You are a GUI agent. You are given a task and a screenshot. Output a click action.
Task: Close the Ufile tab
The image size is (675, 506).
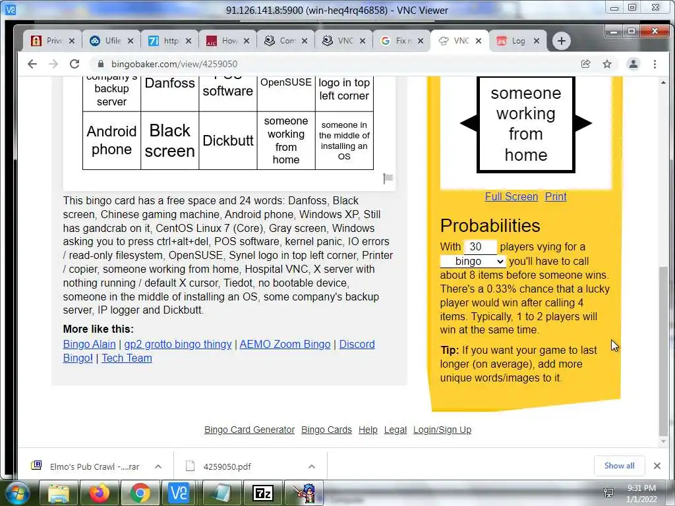click(x=131, y=41)
